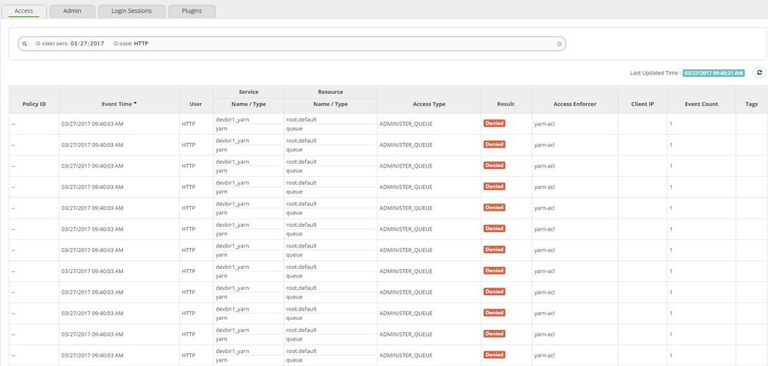Open the Admin tab

coord(72,12)
